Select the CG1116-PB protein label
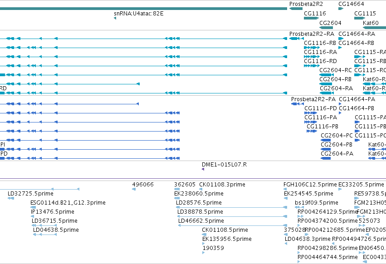Image resolution: width=386 pixels, height=264 pixels. (322, 127)
